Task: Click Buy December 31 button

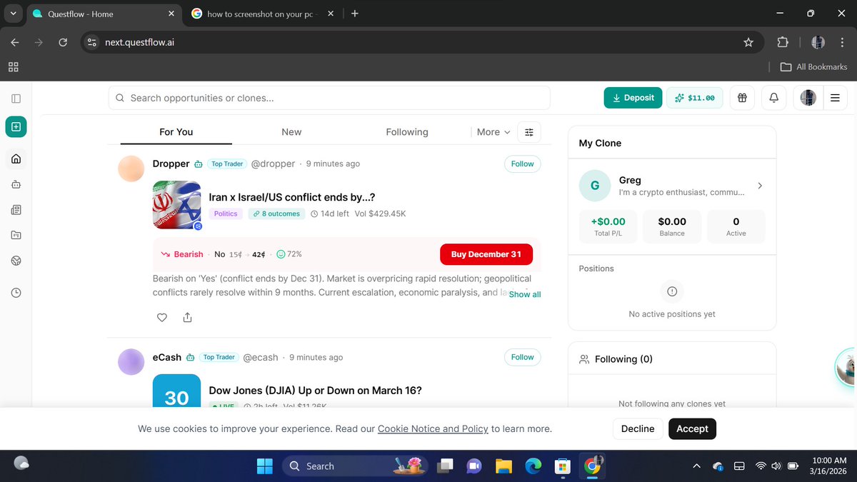Action: (486, 254)
